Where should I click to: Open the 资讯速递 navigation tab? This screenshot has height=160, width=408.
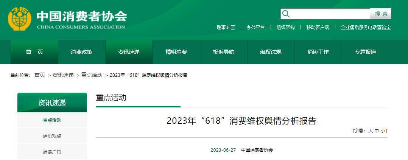click(x=129, y=52)
